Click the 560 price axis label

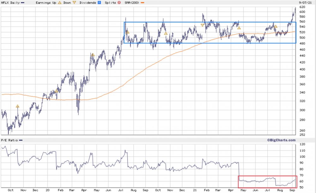tap(302, 21)
